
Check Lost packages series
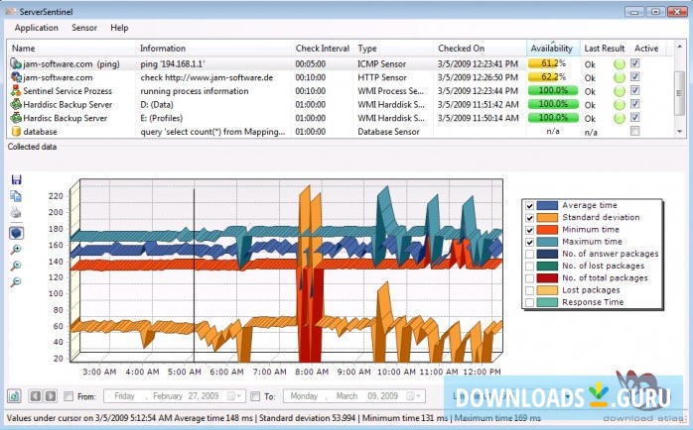(x=529, y=290)
